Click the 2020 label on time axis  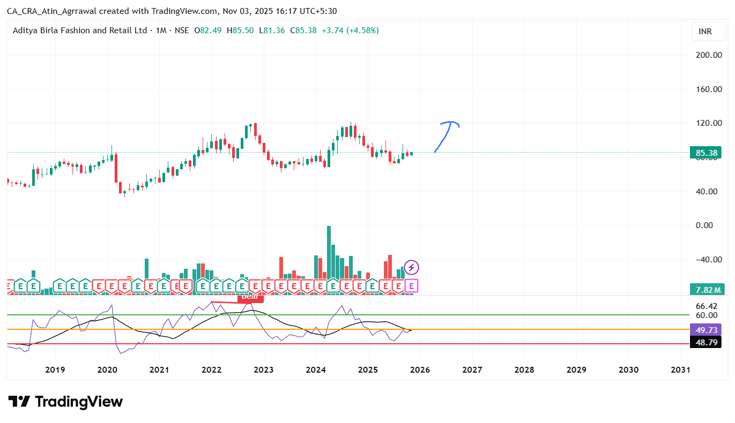(107, 369)
